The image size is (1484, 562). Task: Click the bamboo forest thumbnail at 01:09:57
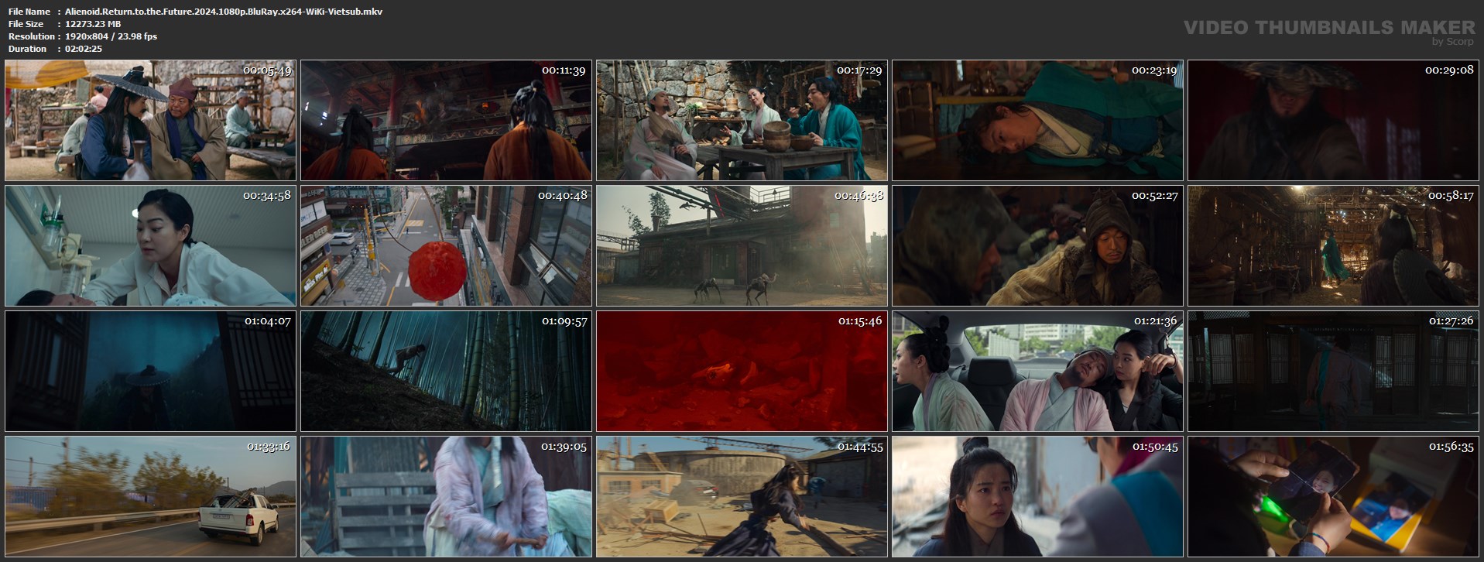[446, 372]
